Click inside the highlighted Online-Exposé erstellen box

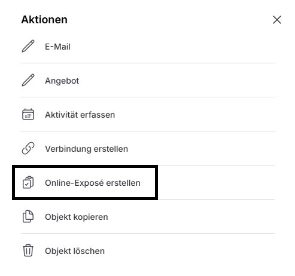click(x=85, y=183)
